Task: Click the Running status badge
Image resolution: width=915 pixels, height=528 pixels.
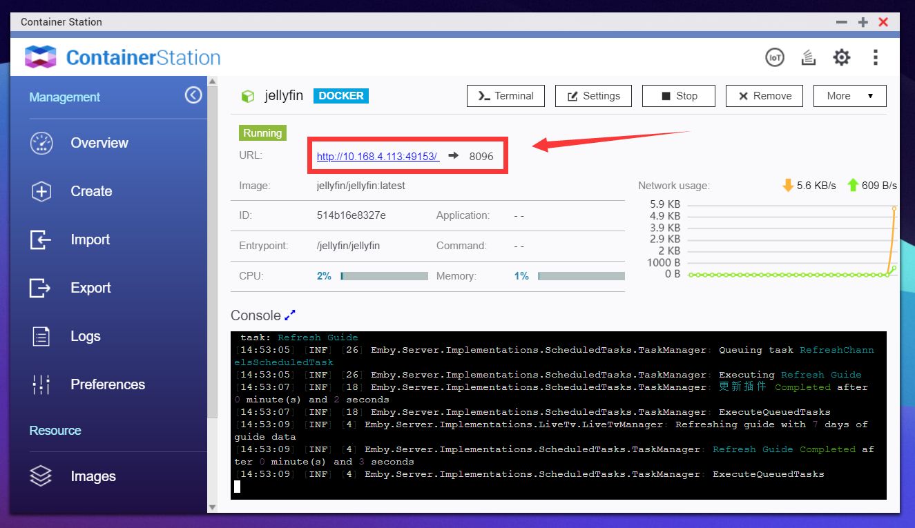Action: pyautogui.click(x=262, y=133)
